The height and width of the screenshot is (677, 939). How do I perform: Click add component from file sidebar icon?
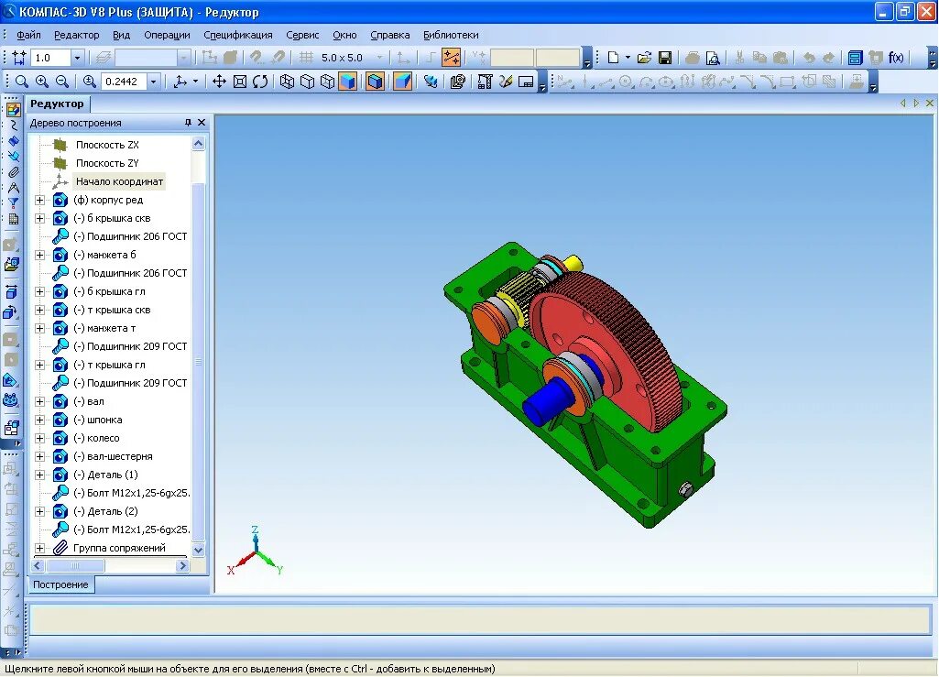coord(12,264)
